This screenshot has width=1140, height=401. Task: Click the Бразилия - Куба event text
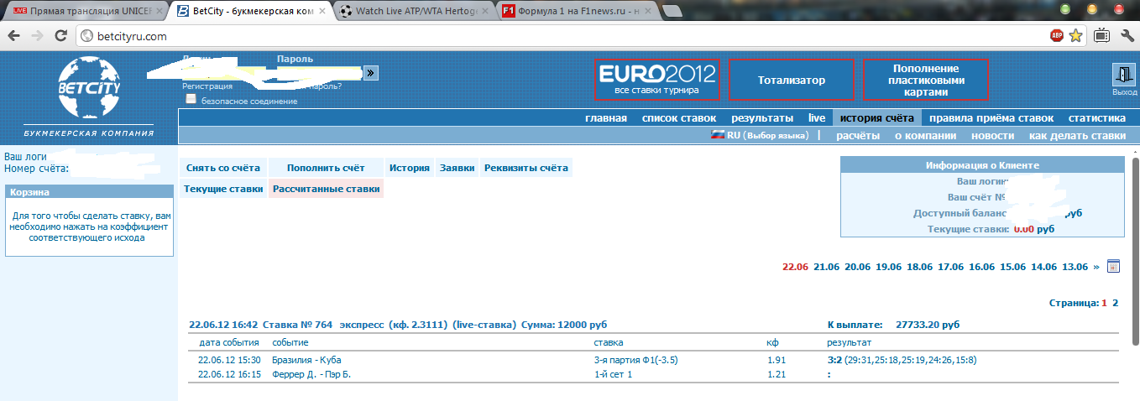click(308, 360)
